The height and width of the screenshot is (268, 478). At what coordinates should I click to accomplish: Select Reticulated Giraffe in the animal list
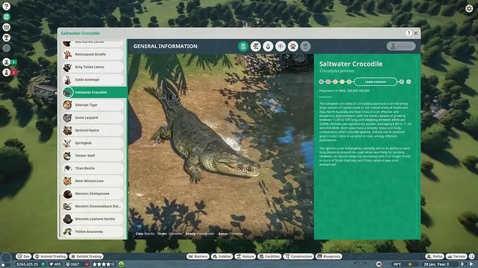click(x=93, y=54)
